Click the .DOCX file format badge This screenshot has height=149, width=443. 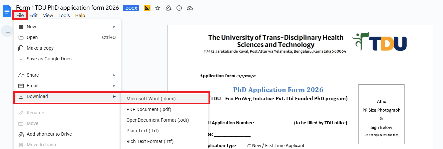point(131,8)
